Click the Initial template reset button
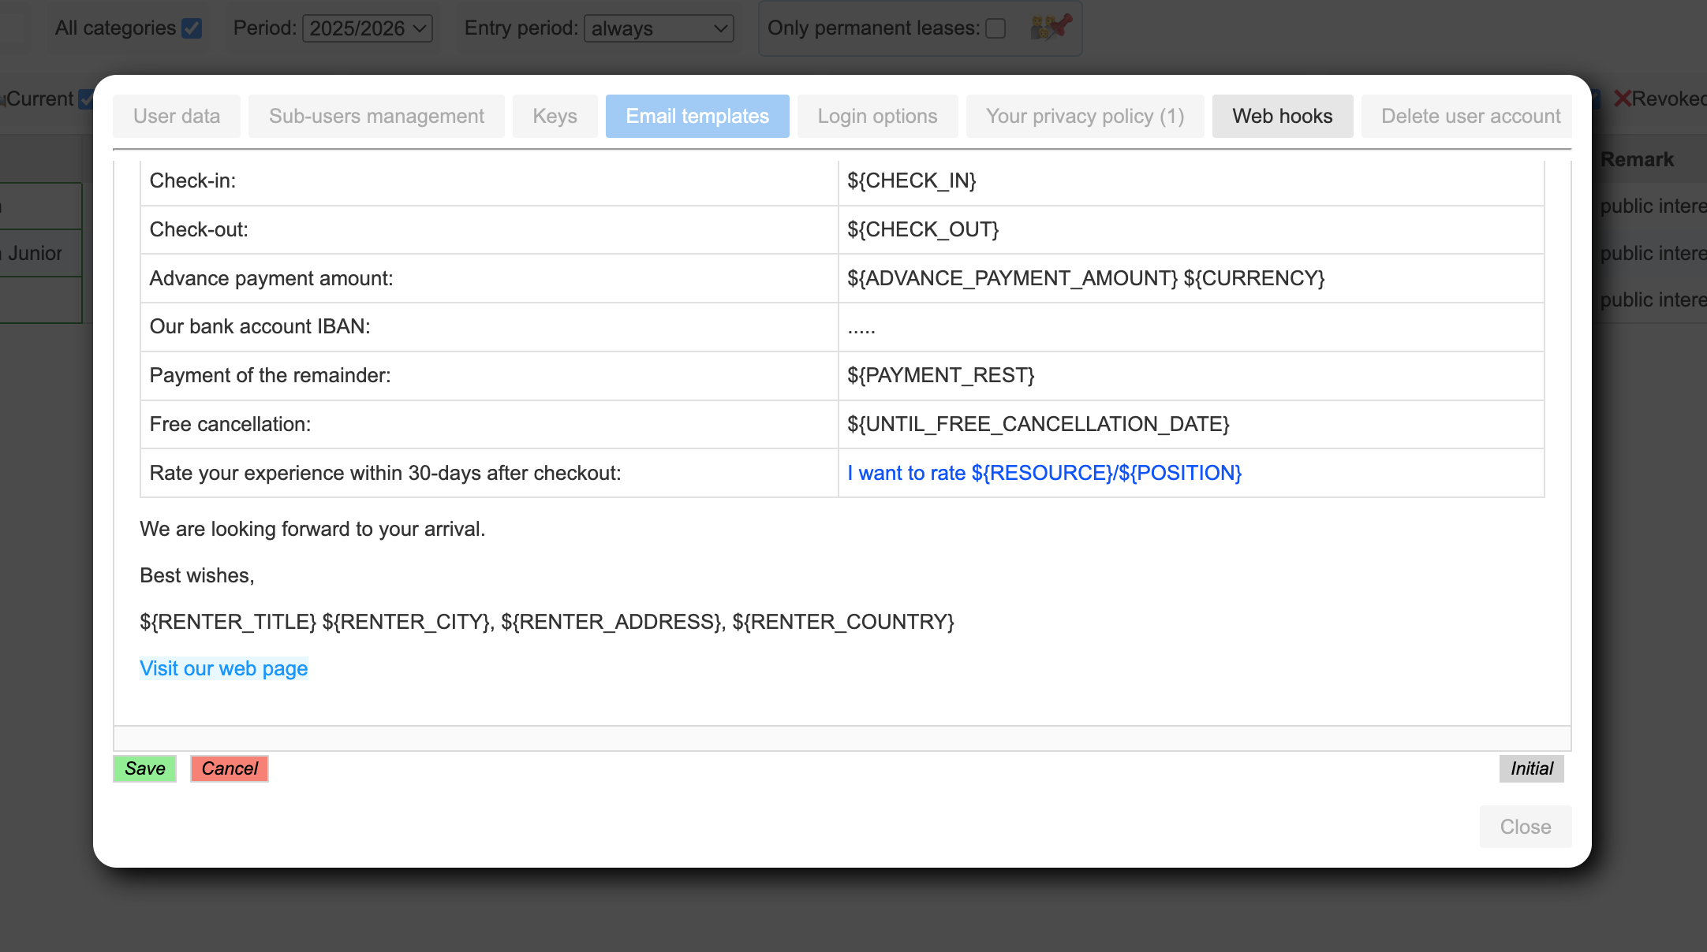 click(x=1531, y=768)
